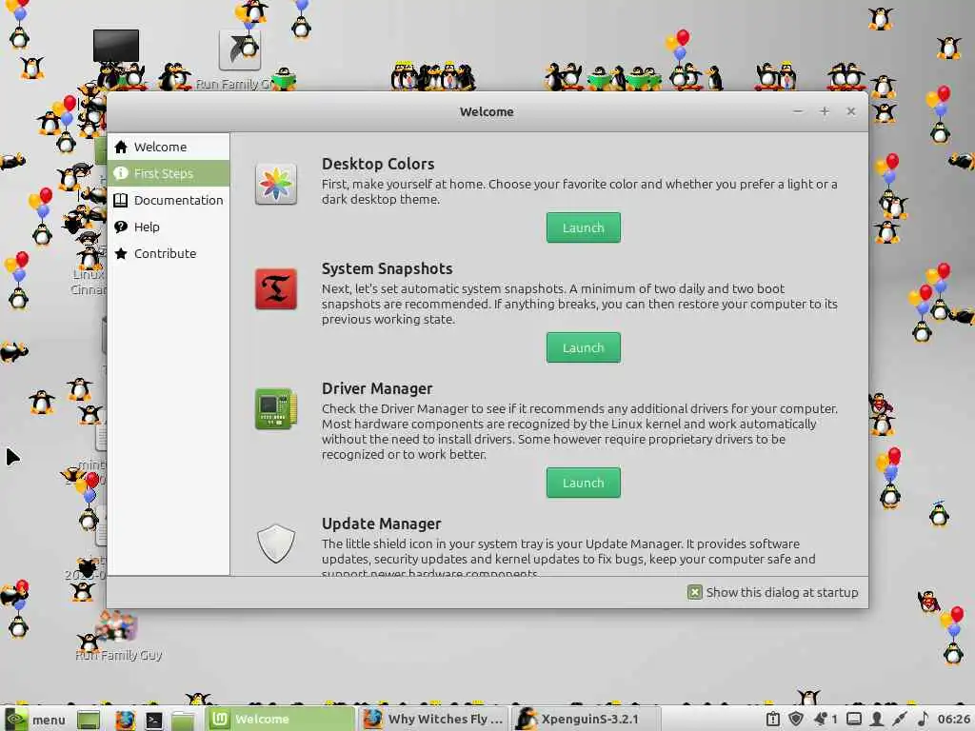The image size is (975, 731).
Task: Click the Update Manager shield icon in the list
Action: click(275, 543)
